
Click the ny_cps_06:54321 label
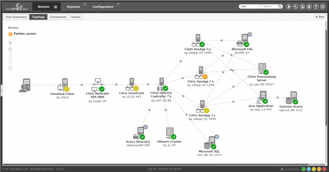[262, 84]
